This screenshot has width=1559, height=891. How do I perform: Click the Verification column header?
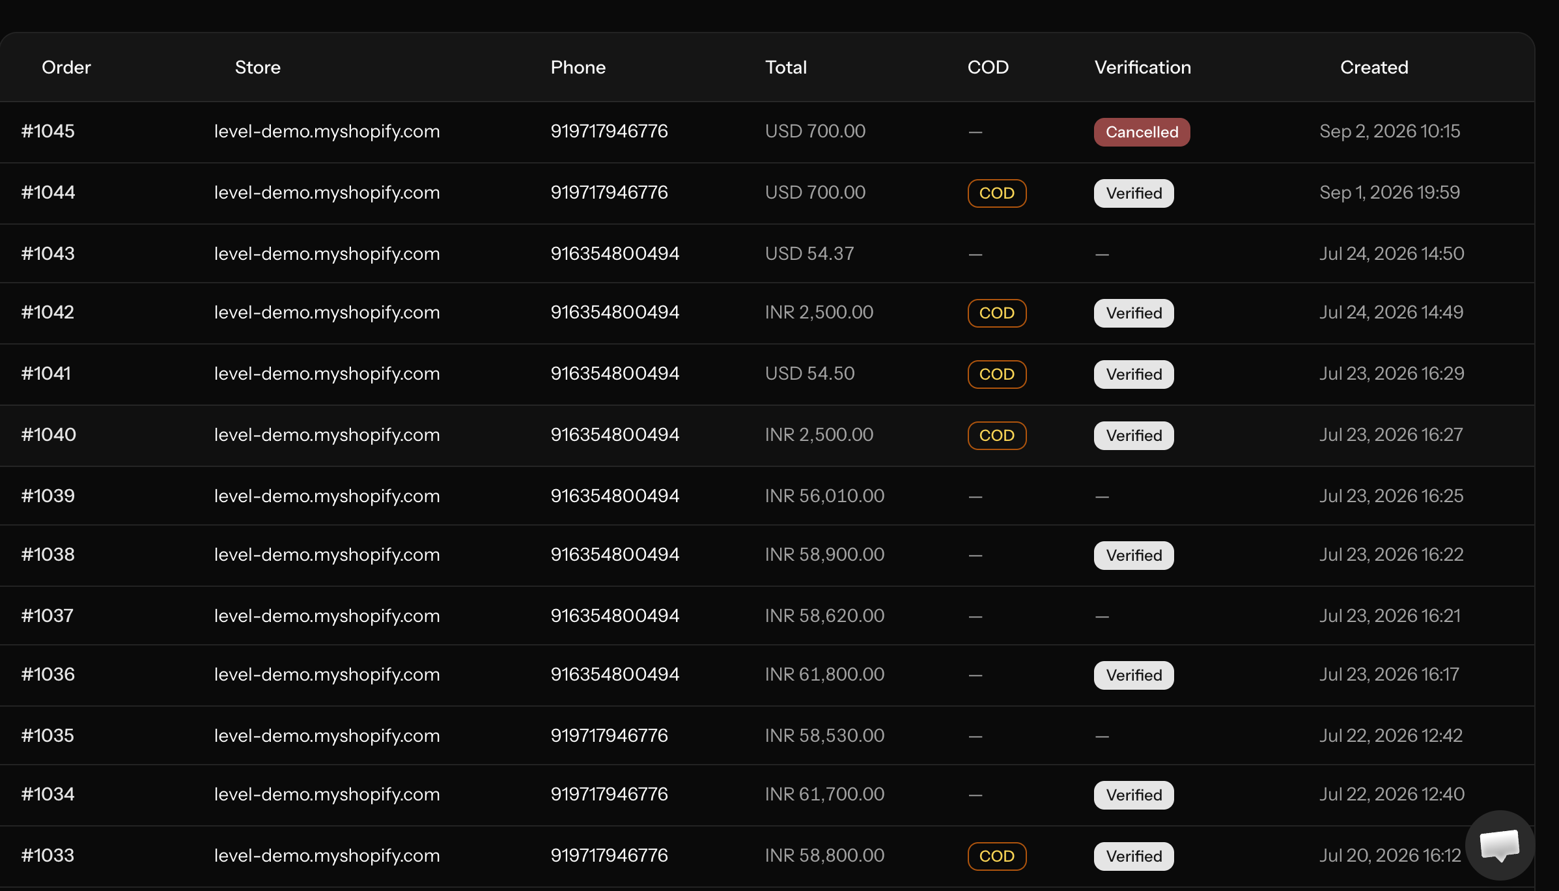tap(1143, 67)
